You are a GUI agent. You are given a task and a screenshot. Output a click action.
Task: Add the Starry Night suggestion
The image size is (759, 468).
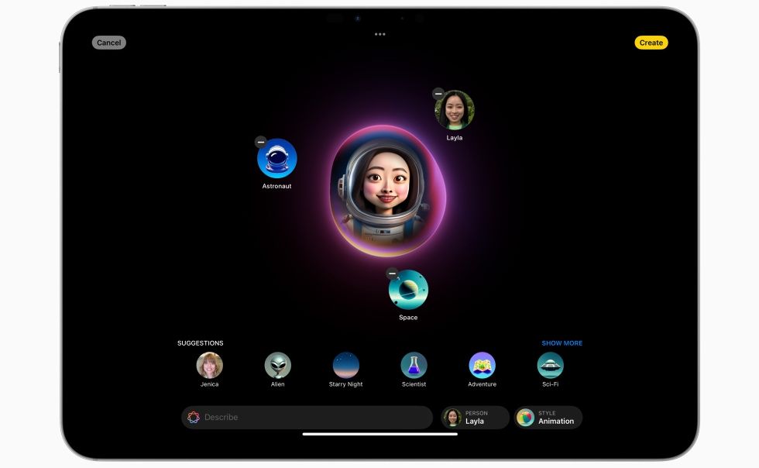346,365
